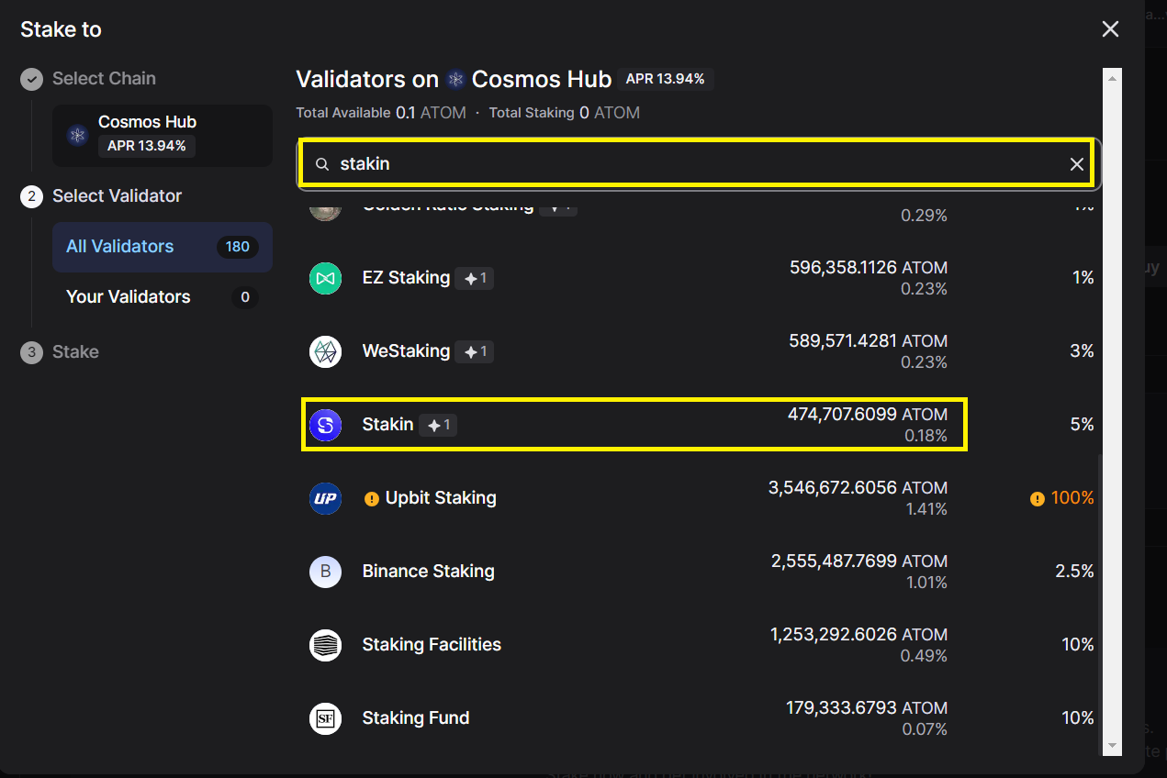The width and height of the screenshot is (1167, 778).
Task: Click the 179,333.6793 ATOM amount
Action: [x=867, y=708]
